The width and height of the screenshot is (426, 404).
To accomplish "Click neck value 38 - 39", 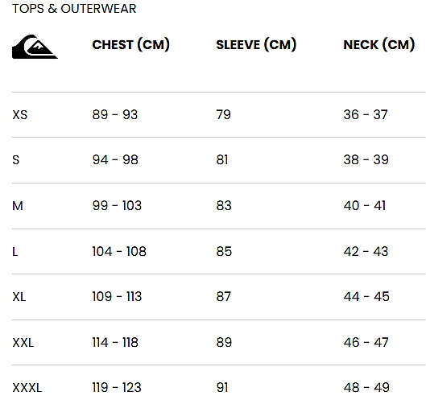I will 366,159.
